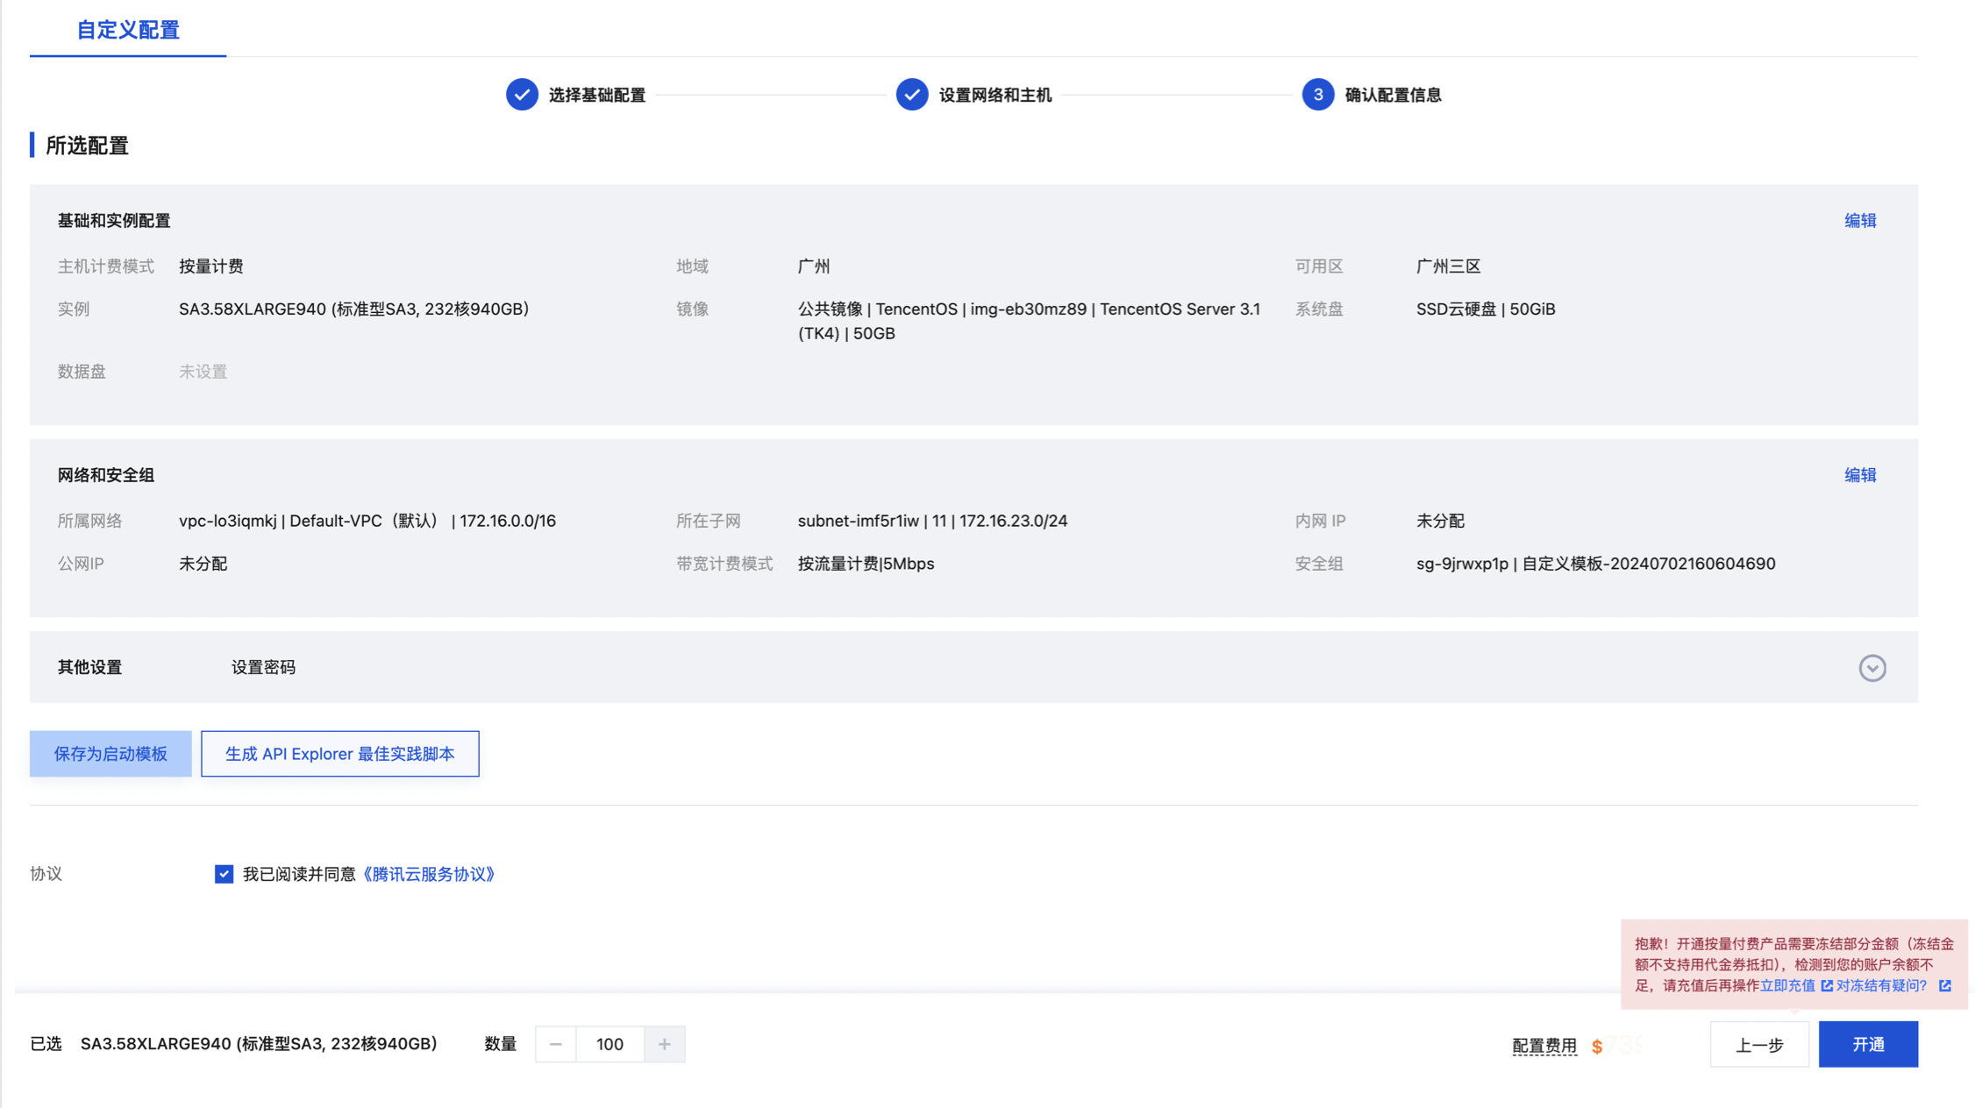Click external link icon beside 立即充值

(x=1827, y=986)
